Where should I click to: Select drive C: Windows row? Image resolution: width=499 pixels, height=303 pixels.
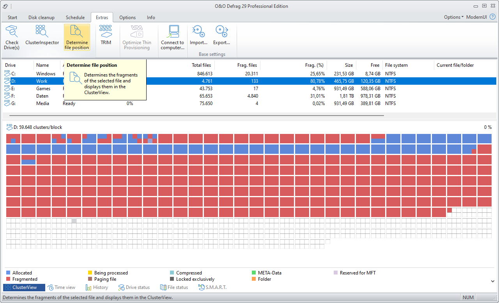pyautogui.click(x=249, y=73)
